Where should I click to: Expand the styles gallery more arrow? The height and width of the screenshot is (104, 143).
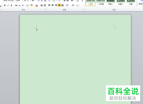[137, 5]
